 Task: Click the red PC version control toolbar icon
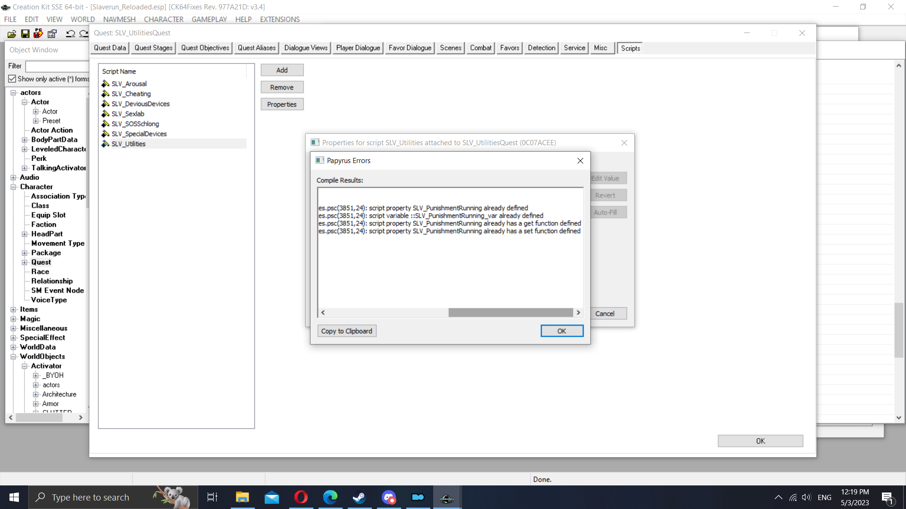[38, 33]
